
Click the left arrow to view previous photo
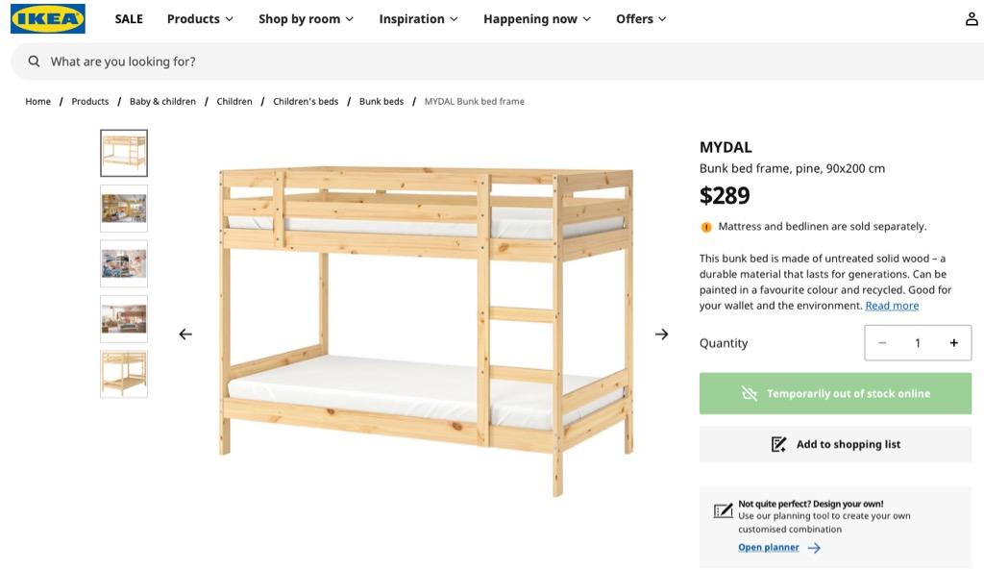184,334
